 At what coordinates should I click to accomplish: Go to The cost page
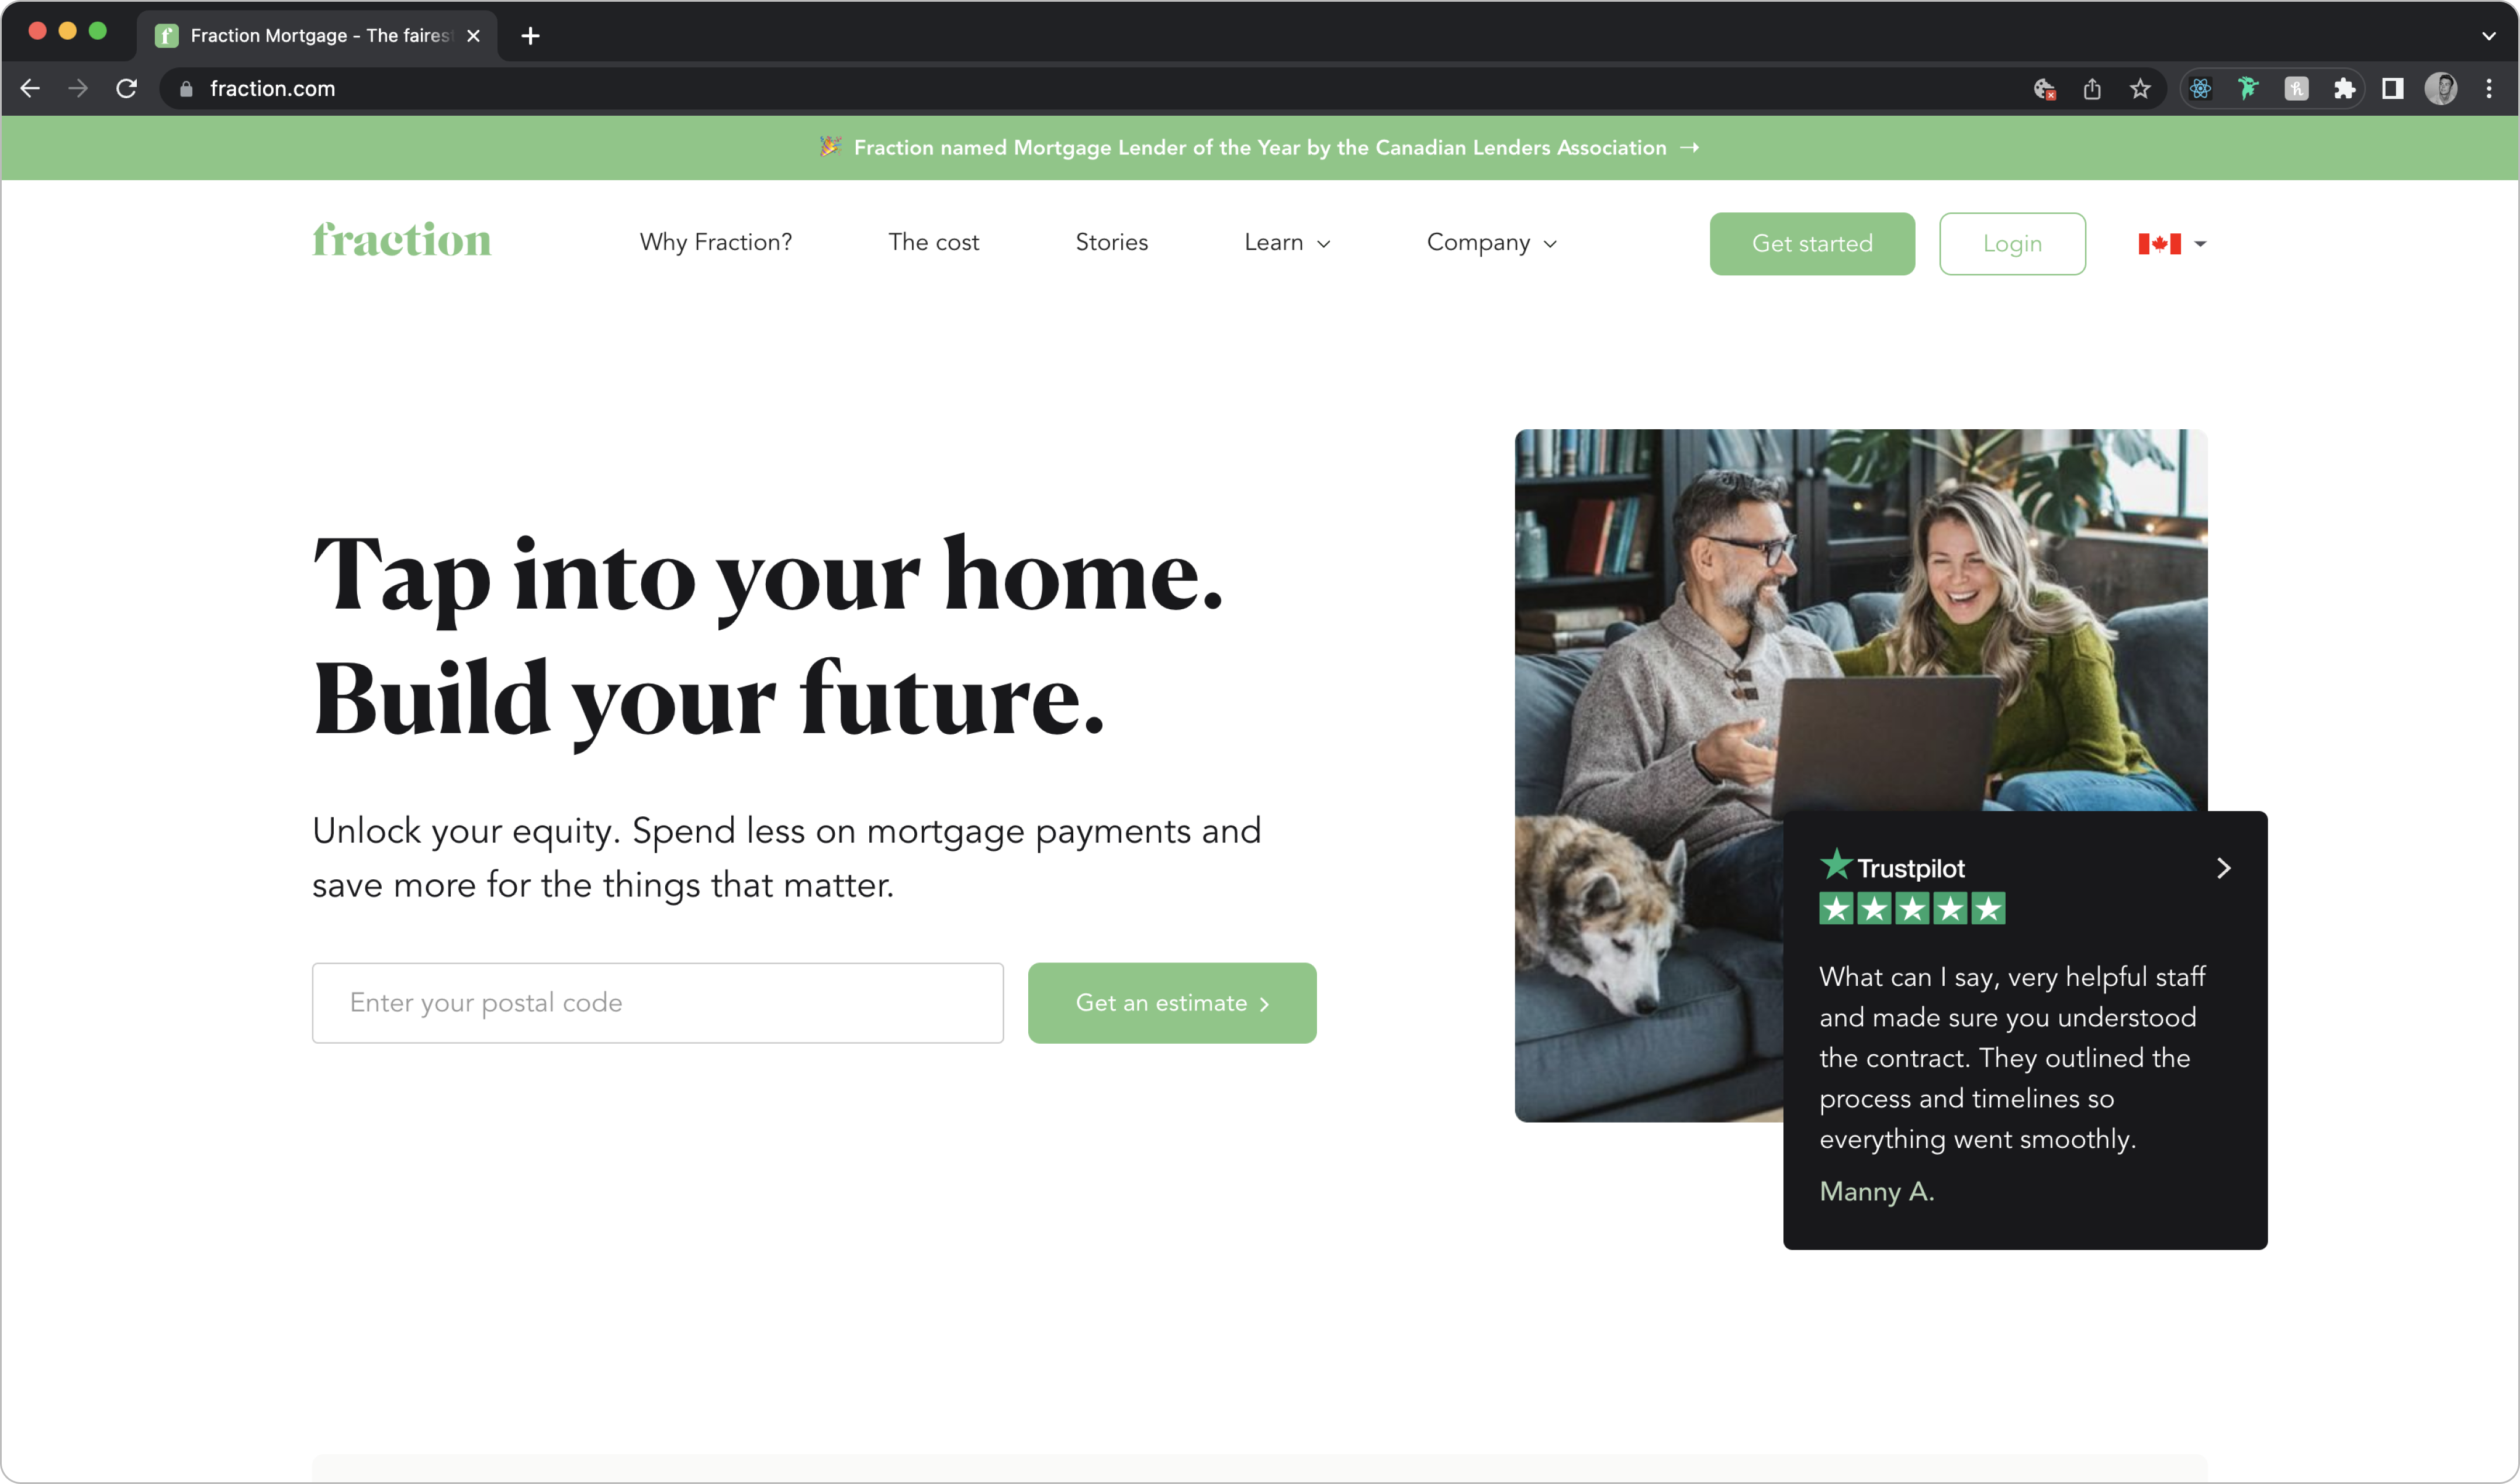coord(933,243)
